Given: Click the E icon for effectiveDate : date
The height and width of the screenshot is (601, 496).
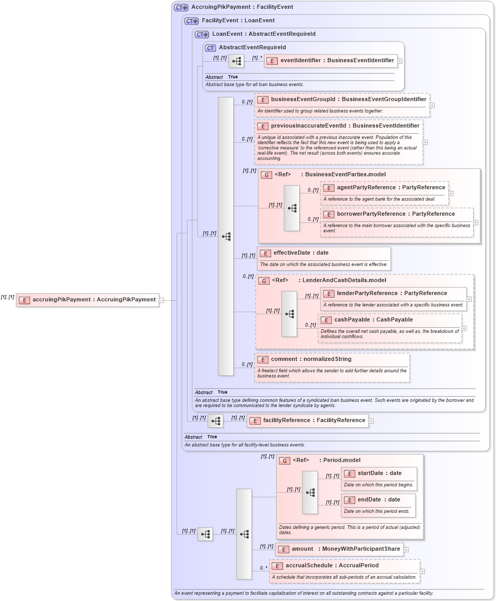Looking at the screenshot, I should click(265, 254).
